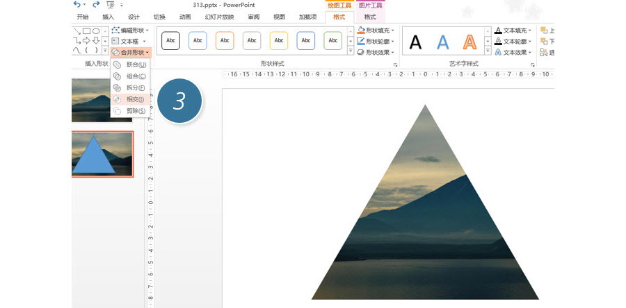The width and height of the screenshot is (626, 308).
Task: Pick the blue letter A WordArt style
Action: [443, 43]
